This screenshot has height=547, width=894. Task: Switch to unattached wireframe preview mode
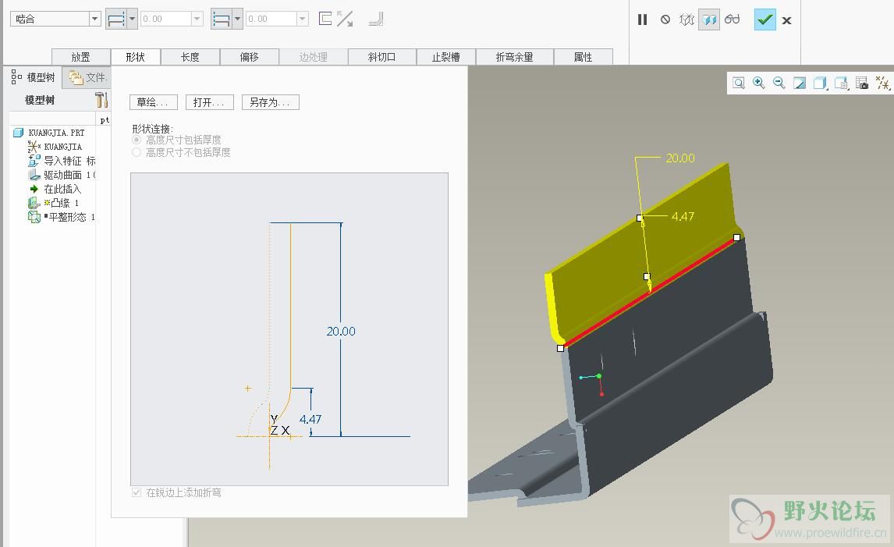tap(687, 20)
